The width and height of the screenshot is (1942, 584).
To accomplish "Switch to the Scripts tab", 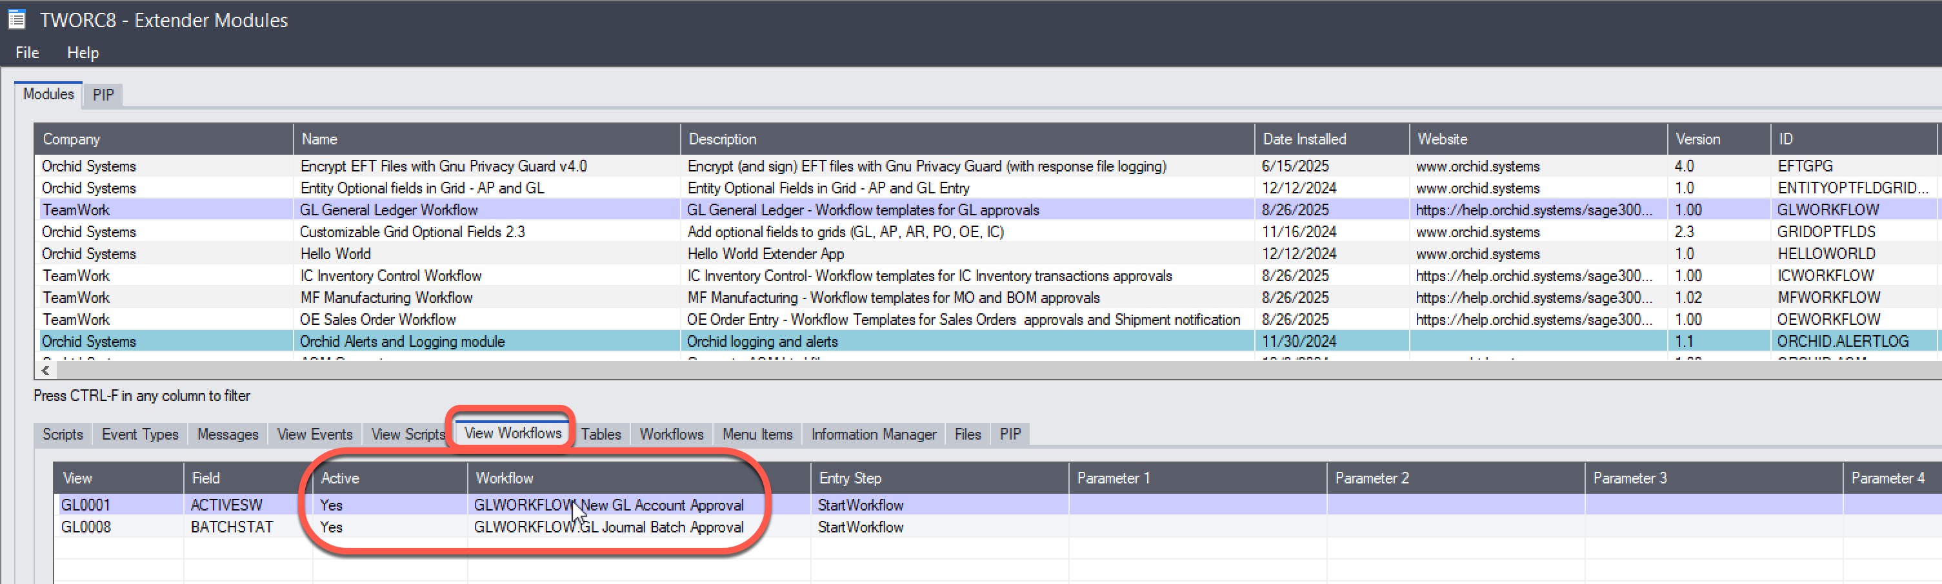I will pos(63,435).
